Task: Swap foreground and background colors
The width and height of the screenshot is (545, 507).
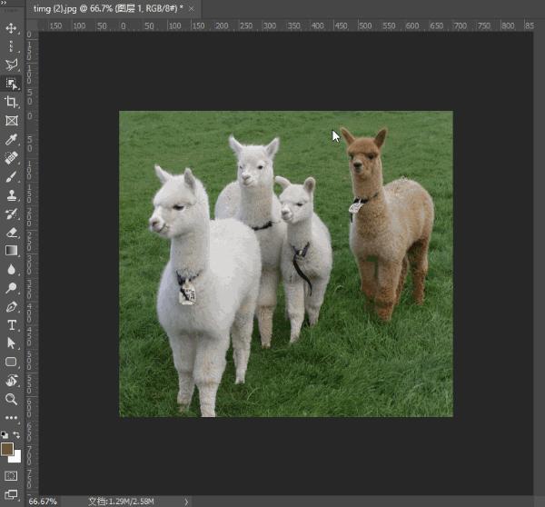Action: (16, 434)
